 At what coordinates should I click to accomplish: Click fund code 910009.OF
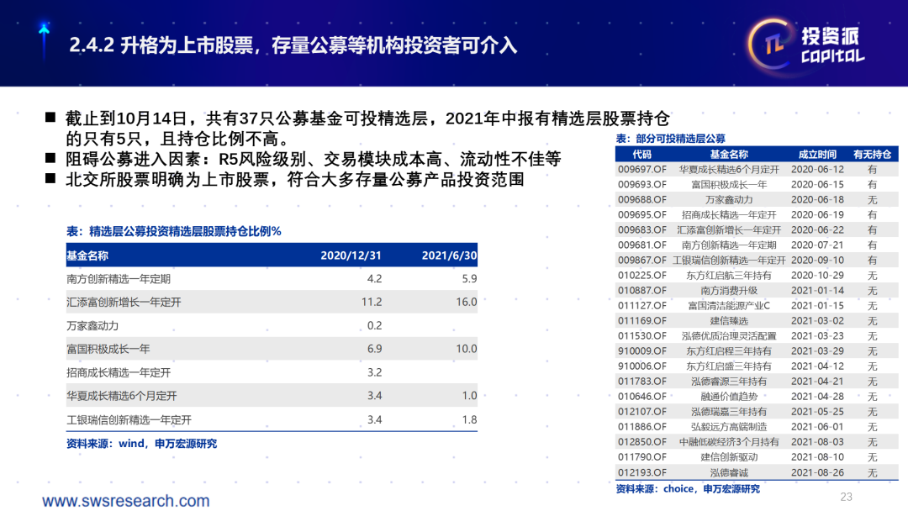coord(641,351)
